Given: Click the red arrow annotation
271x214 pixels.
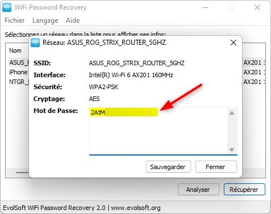Looking at the screenshot, I should (181, 98).
